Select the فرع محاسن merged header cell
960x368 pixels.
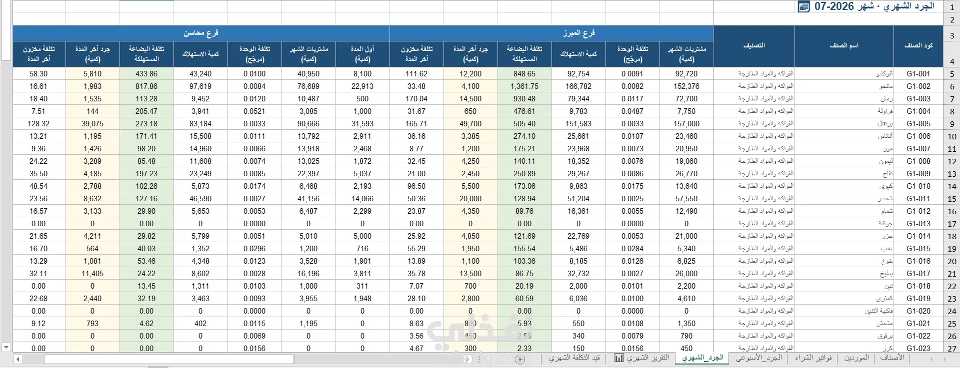tap(200, 33)
